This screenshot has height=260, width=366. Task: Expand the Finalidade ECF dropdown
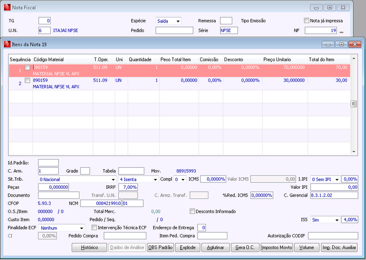point(81,228)
